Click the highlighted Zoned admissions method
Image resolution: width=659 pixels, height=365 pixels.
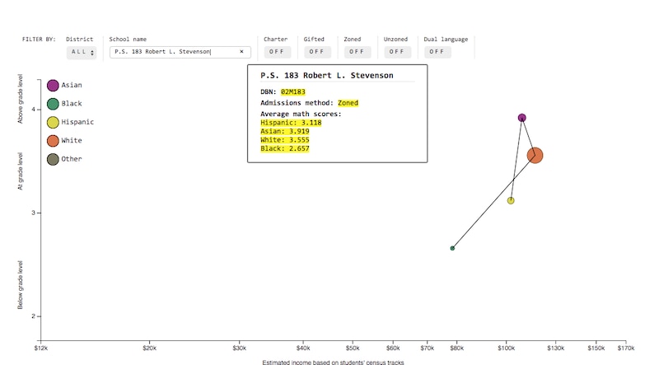[x=348, y=103]
